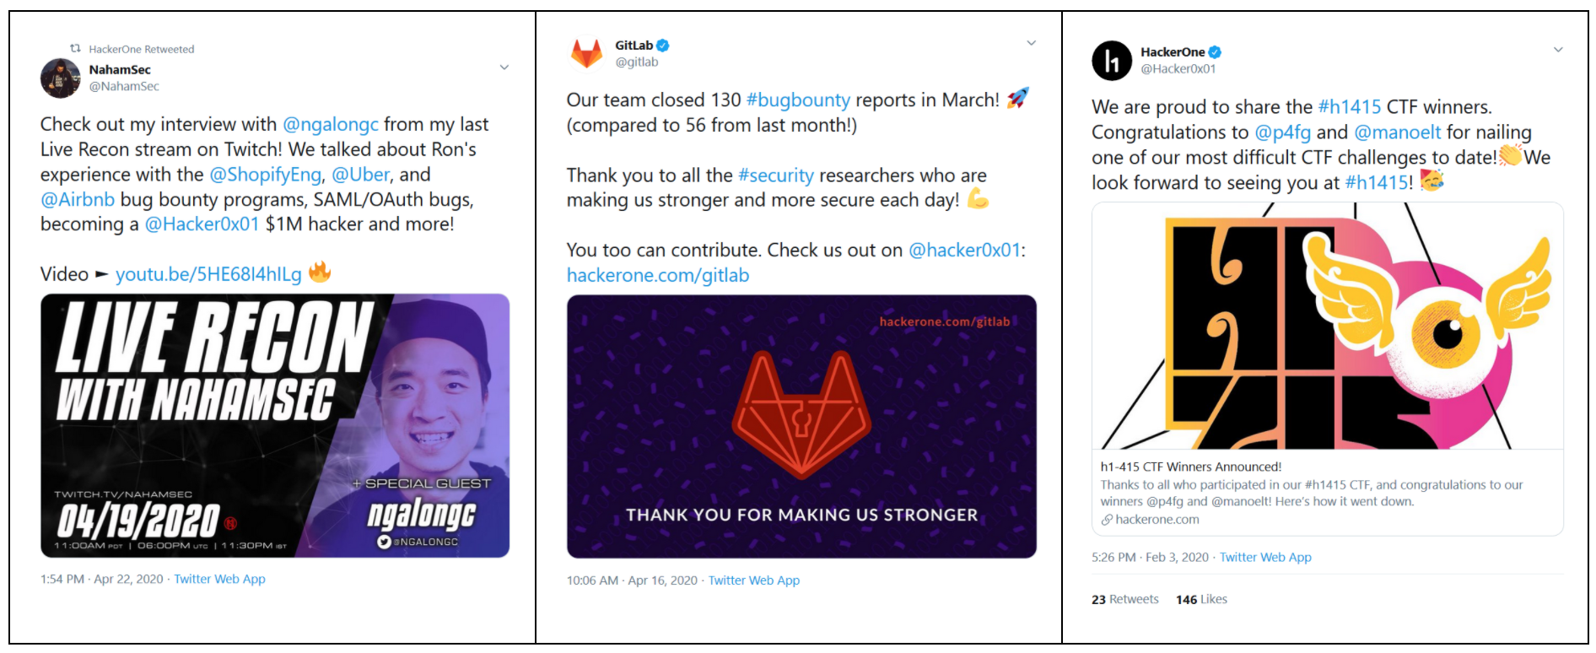
Task: Open the h1-415 CTF Winners Announced card
Action: [1327, 492]
